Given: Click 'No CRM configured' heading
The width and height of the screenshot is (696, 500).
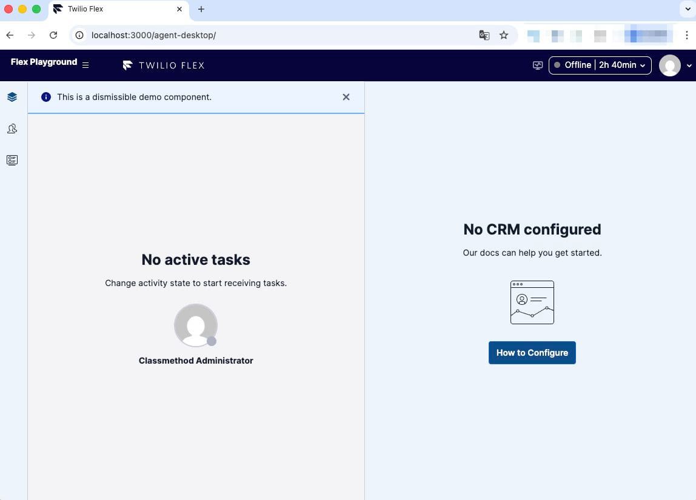Looking at the screenshot, I should [x=532, y=229].
